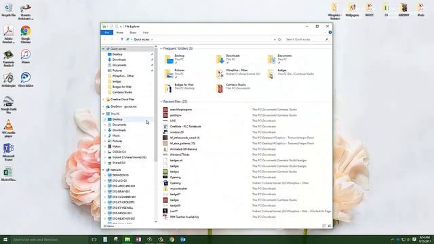Click navigation pane scroll down arrow
The image size is (434, 244).
tap(155, 222)
